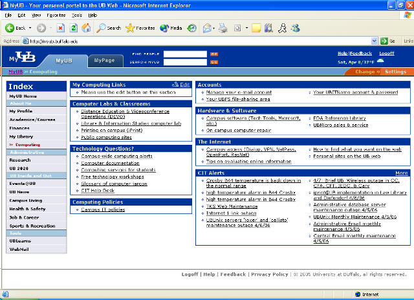The width and height of the screenshot is (414, 300).
Task: Click More in CIT Alerts header
Action: tap(401, 173)
